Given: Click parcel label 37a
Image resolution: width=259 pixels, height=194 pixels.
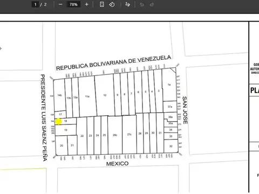Looking at the screenshot, I should 170,107.
